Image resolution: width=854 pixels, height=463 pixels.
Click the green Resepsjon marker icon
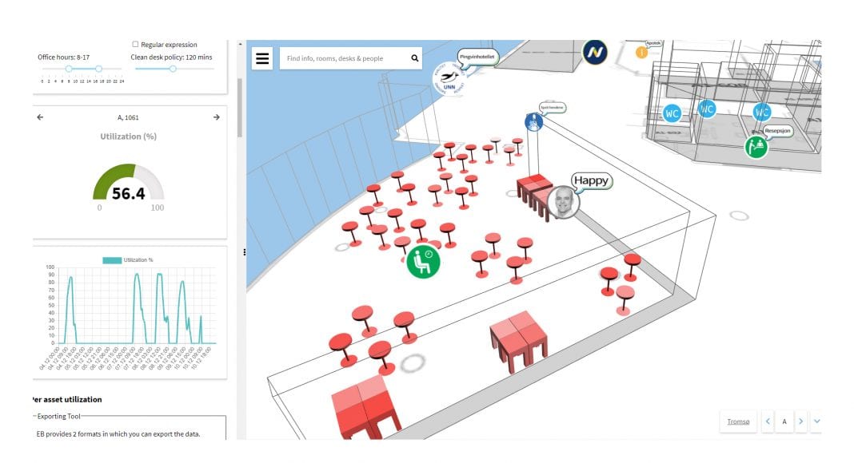pyautogui.click(x=756, y=147)
